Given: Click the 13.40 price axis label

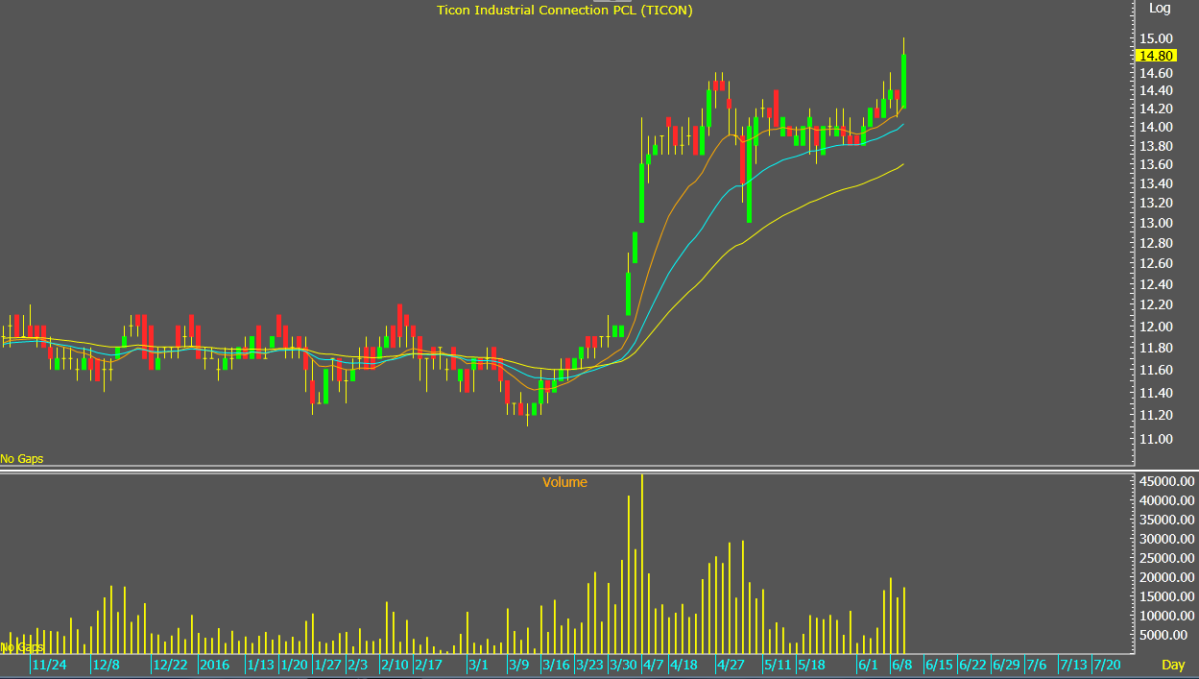Looking at the screenshot, I should [1155, 183].
